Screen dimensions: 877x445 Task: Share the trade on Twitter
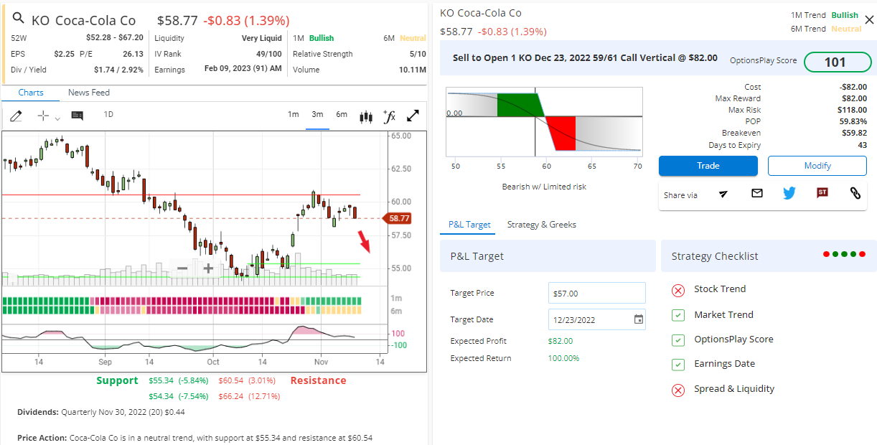[789, 193]
